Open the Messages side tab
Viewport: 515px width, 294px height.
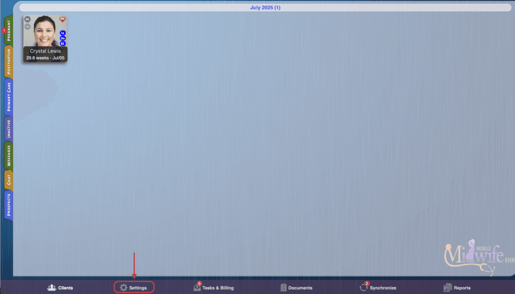point(9,155)
